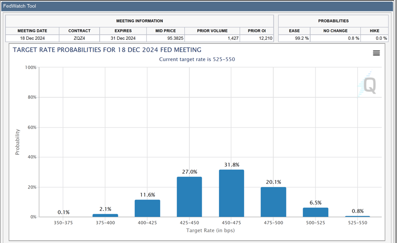398x243 pixels.
Task: Click the CONTRACT column header
Action: point(80,31)
